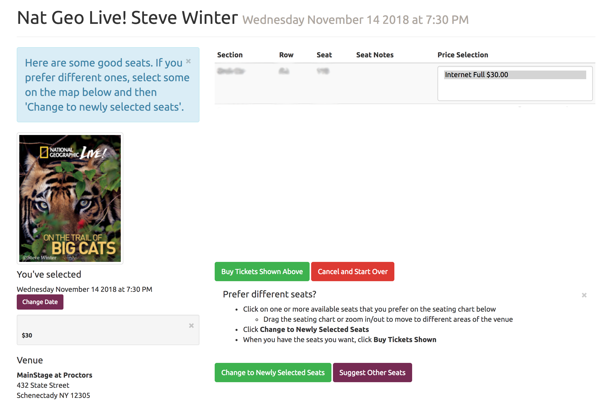This screenshot has height=404, width=605.
Task: Close the $30 price summary box
Action: [x=191, y=326]
